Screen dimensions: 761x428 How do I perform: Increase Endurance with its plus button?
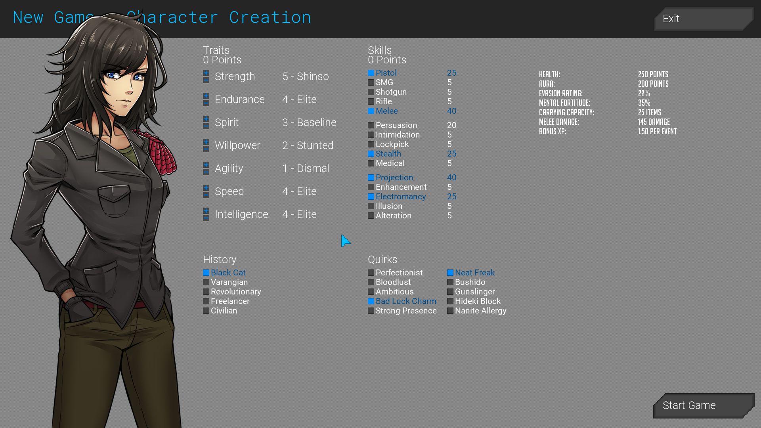[206, 96]
